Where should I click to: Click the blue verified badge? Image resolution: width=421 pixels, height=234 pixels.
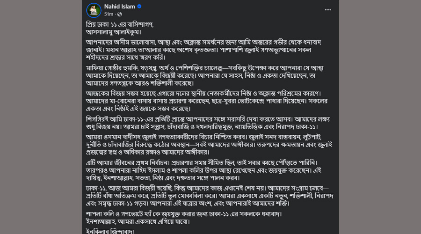(139, 7)
